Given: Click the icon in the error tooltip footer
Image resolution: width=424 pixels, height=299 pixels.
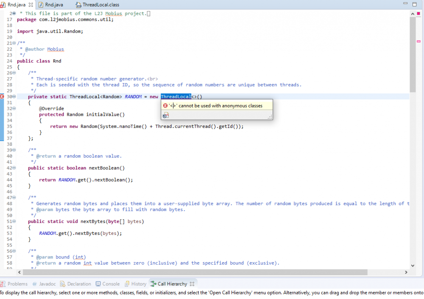Looking at the screenshot, I should tap(166, 115).
